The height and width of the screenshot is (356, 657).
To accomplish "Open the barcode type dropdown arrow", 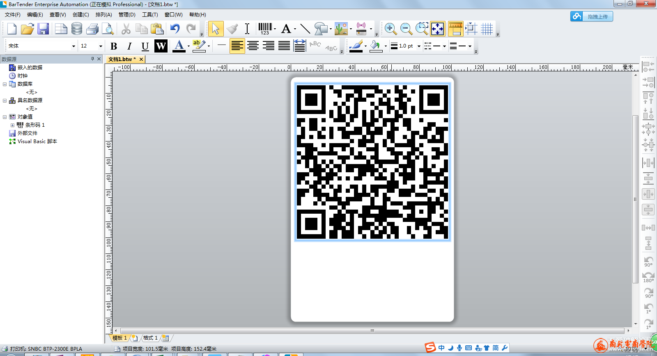I will coord(275,29).
